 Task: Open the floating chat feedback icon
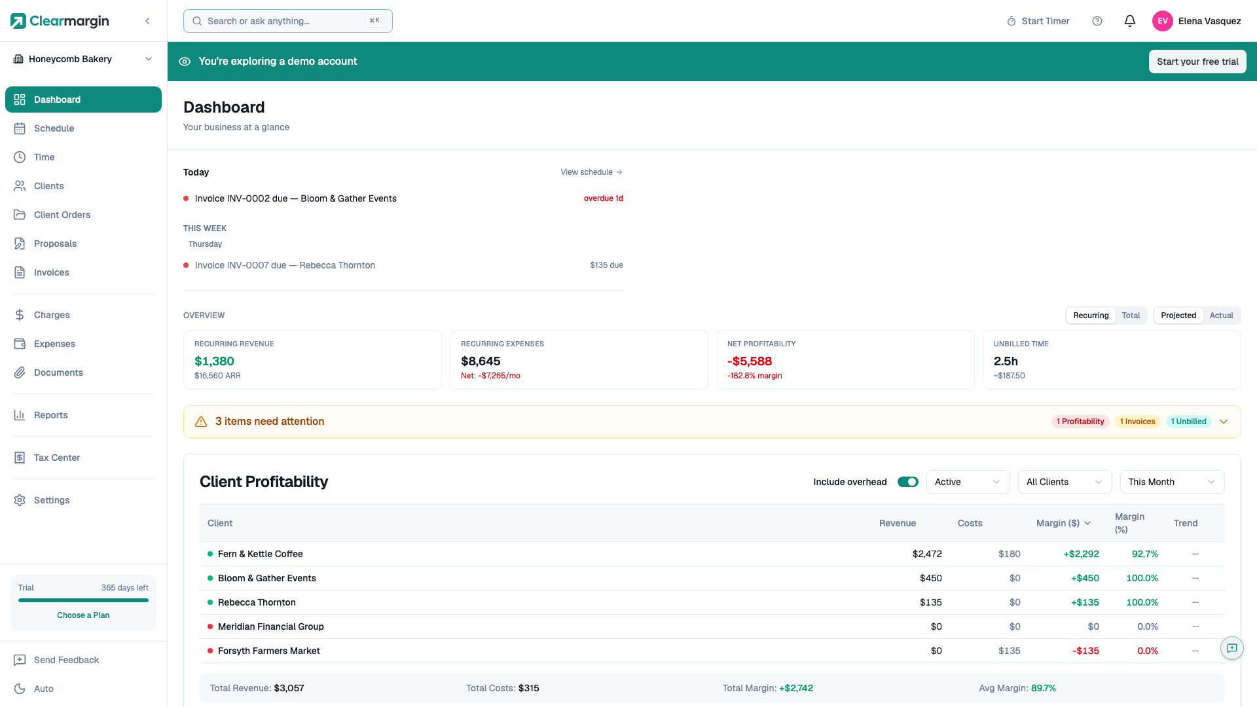(x=1231, y=648)
